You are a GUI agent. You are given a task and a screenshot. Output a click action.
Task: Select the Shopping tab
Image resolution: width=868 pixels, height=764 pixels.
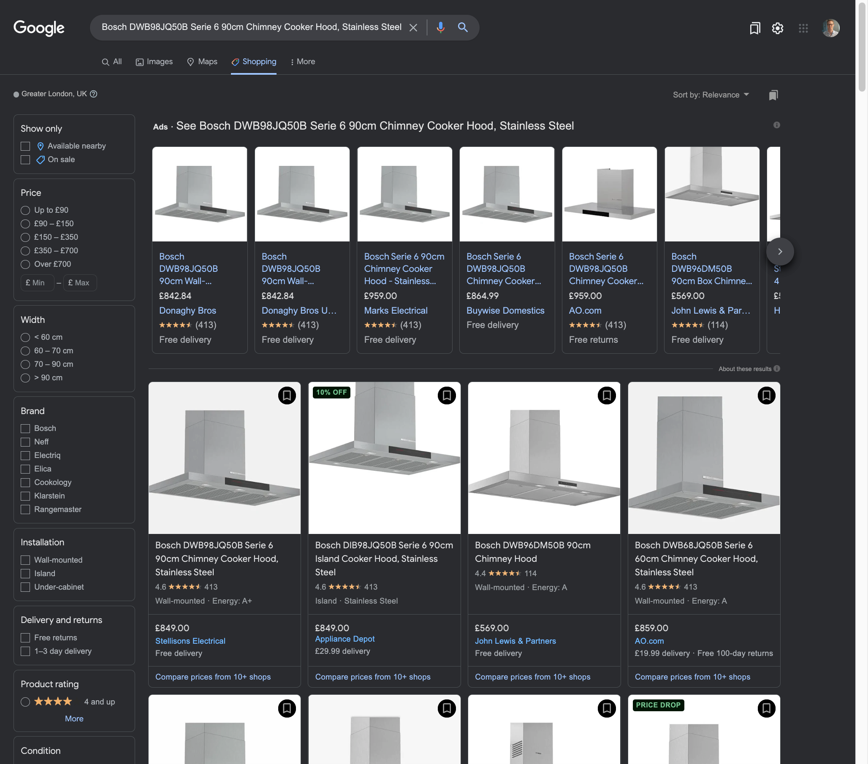pos(254,62)
